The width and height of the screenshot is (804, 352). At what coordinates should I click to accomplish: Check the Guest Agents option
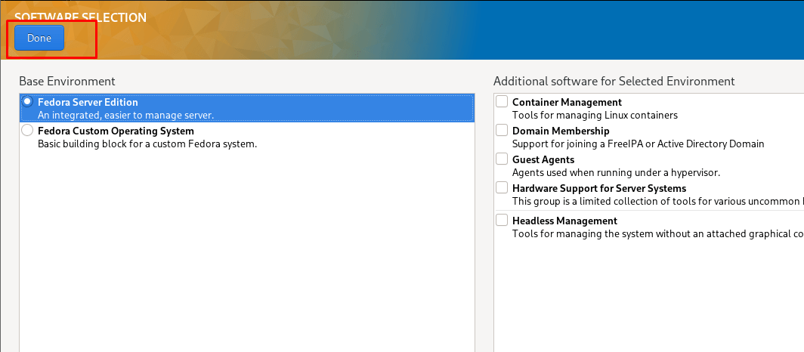click(502, 159)
